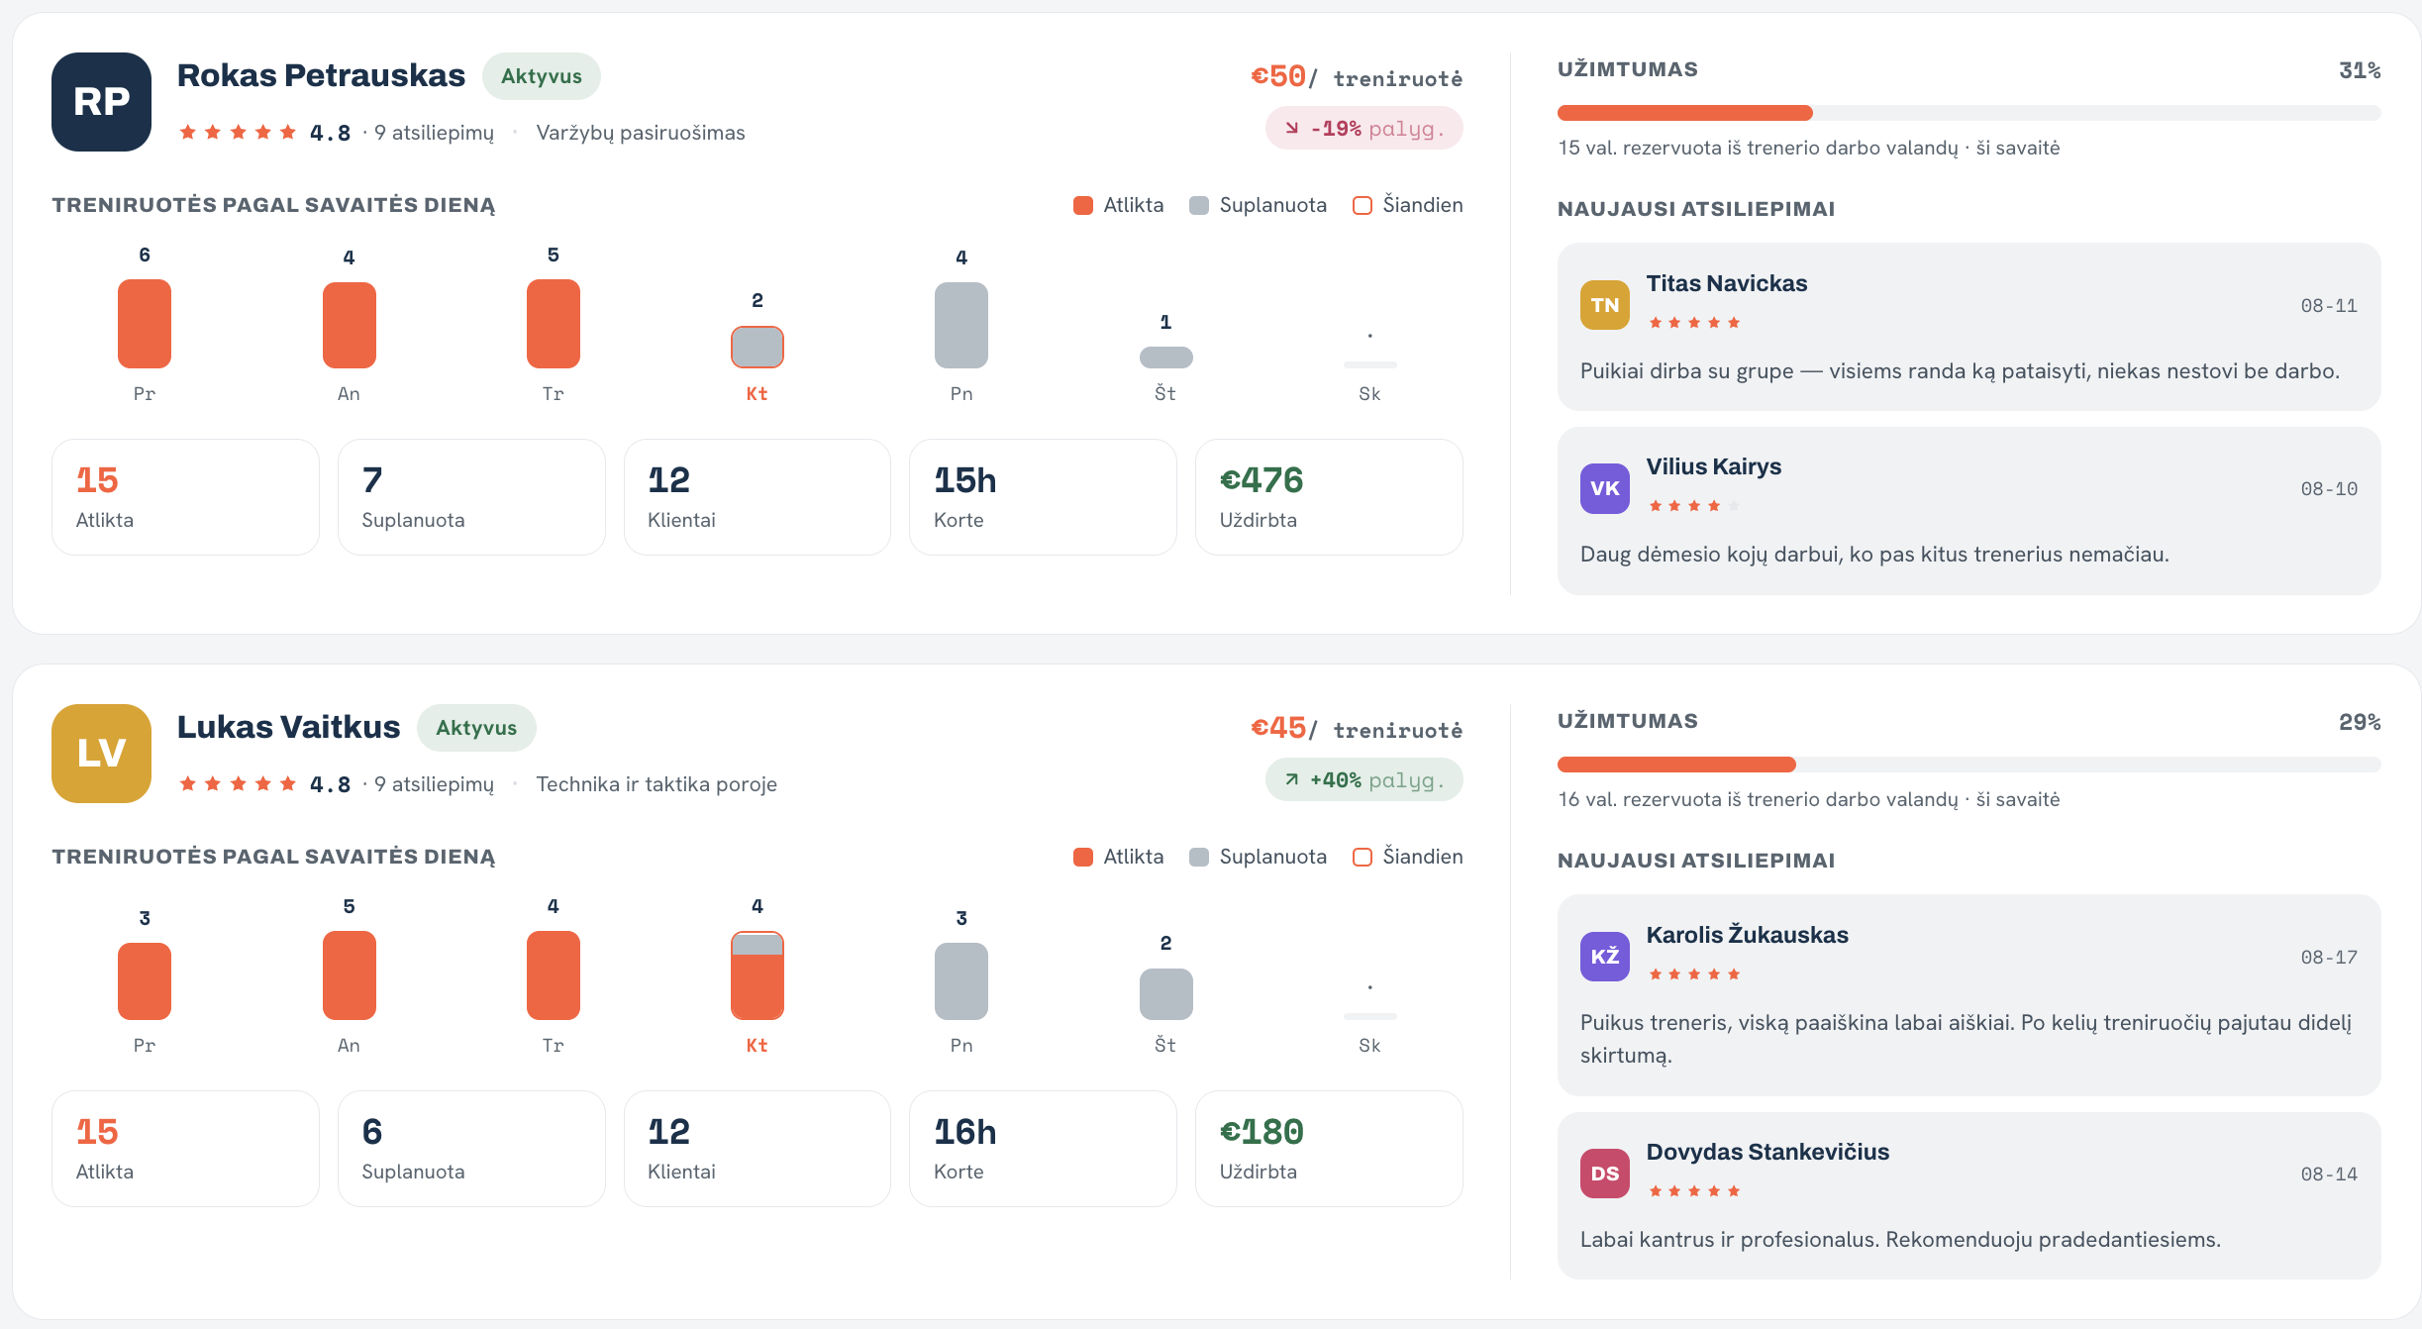
Task: Select Rokas Wednesday bar with 5 sessions
Action: pyautogui.click(x=554, y=324)
